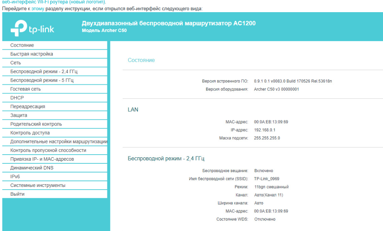This screenshot has height=231, width=383.
Task: Click the channel value 'Авто(Канал 11)'
Action: [268, 195]
